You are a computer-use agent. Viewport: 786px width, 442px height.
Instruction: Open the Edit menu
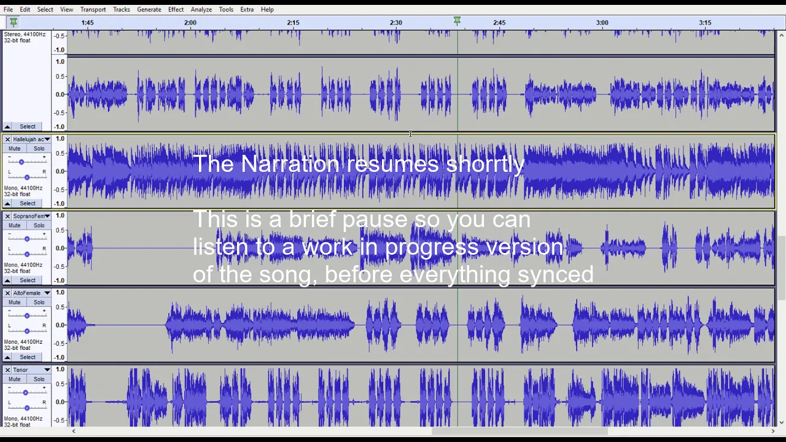click(25, 9)
